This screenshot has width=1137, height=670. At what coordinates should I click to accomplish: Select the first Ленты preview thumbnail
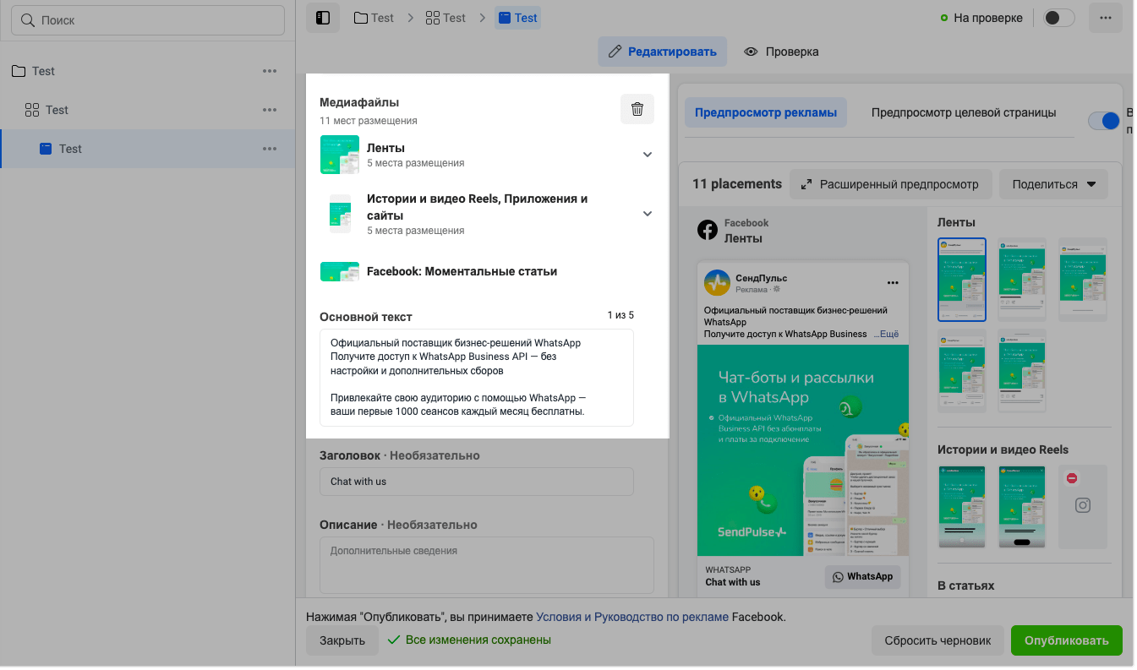962,280
